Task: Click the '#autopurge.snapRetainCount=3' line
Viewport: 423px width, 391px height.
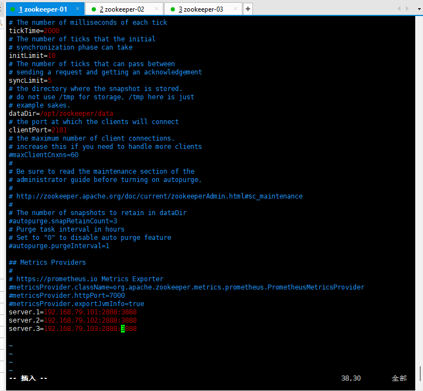Action: point(63,221)
